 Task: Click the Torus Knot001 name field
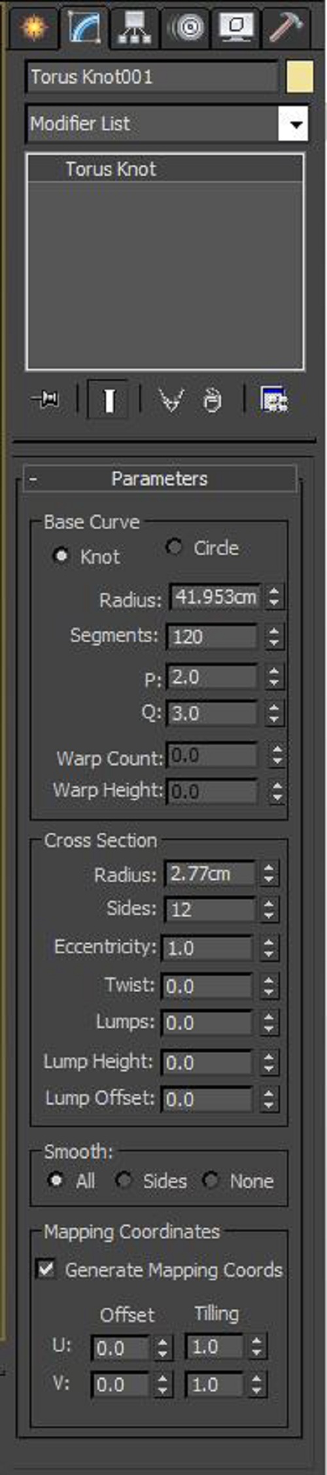(x=152, y=77)
